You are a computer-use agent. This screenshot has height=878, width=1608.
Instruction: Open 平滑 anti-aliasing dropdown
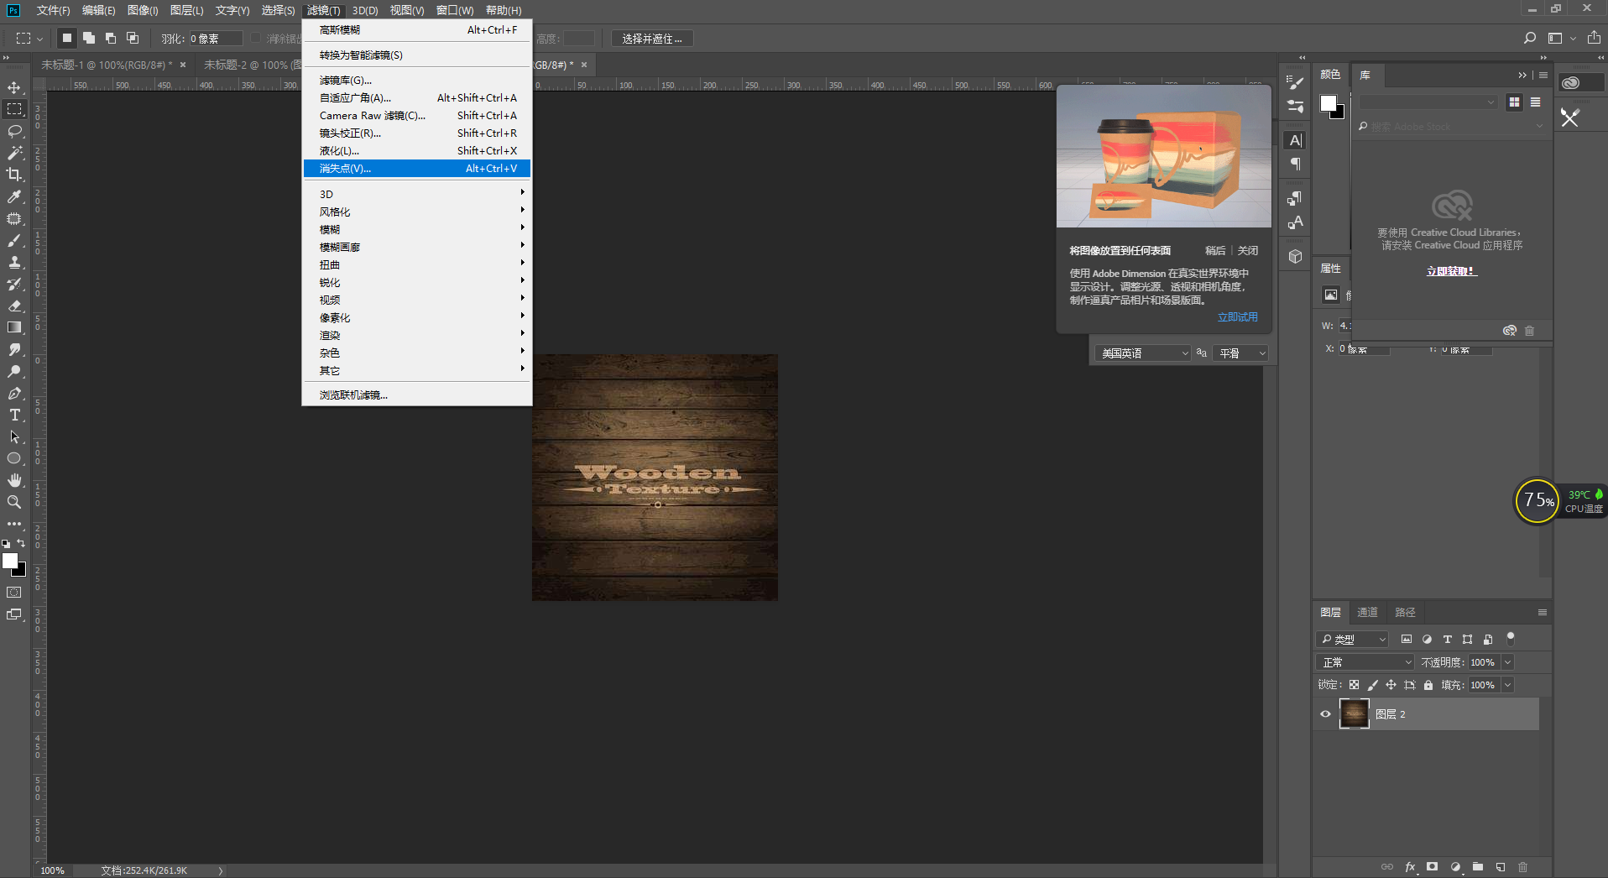(1240, 353)
